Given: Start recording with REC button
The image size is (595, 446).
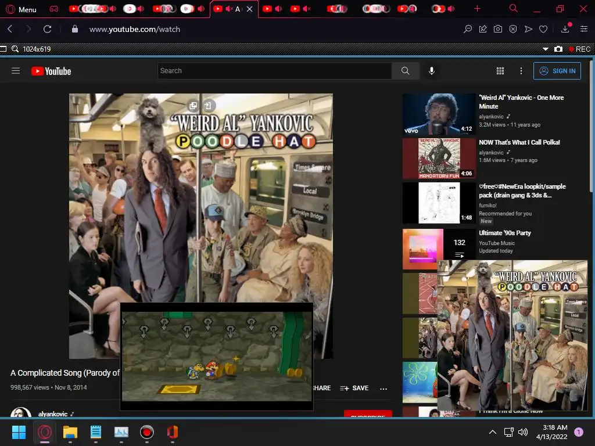Looking at the screenshot, I should point(579,49).
